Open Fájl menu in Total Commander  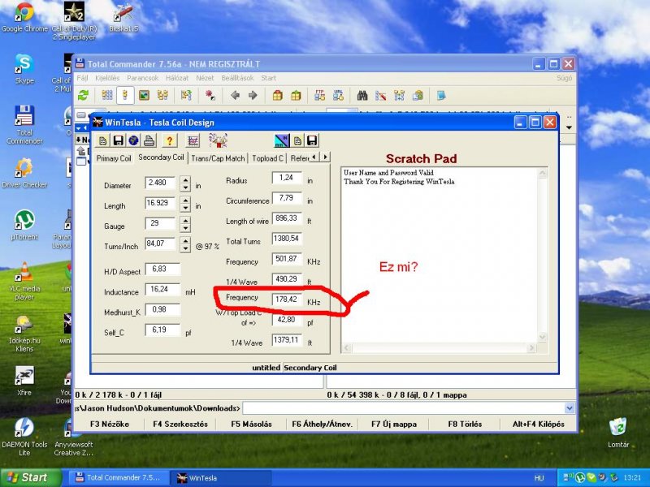click(83, 78)
